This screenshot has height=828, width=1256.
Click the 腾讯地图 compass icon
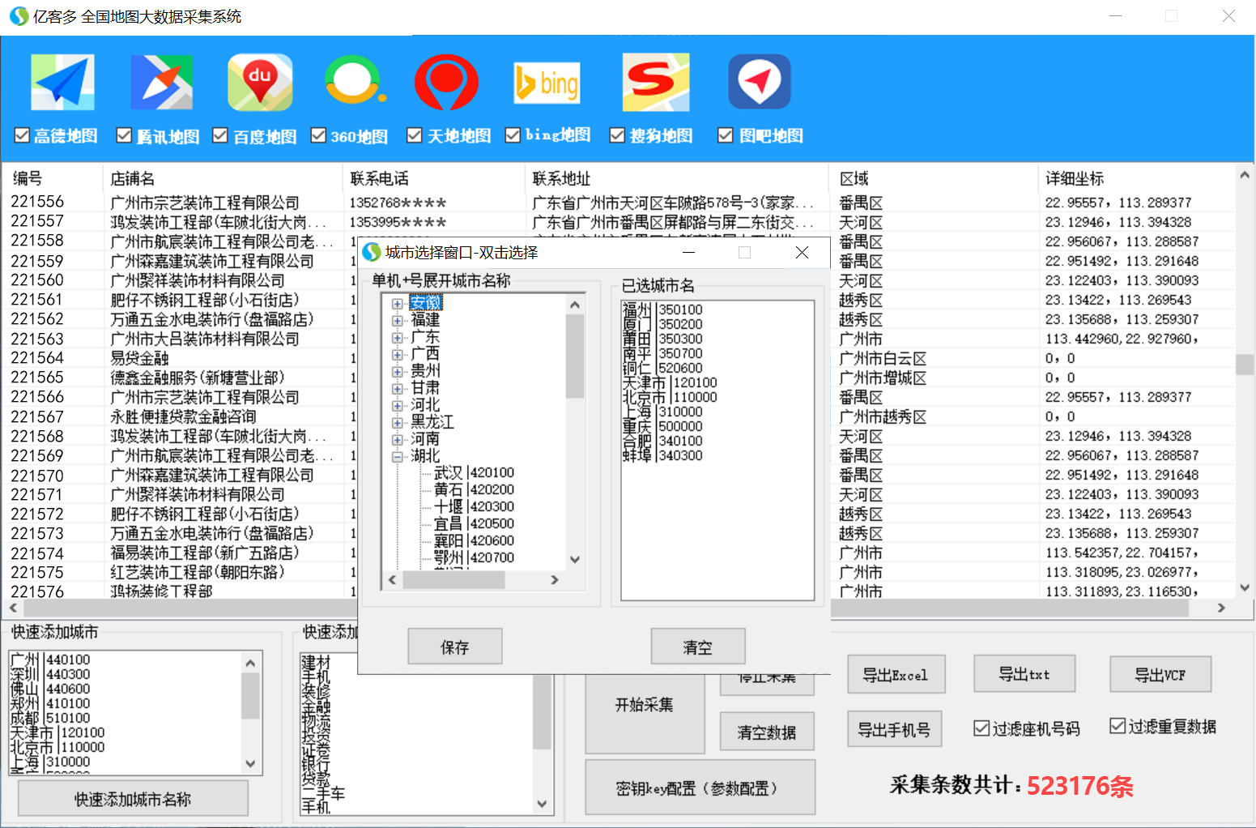(x=161, y=81)
